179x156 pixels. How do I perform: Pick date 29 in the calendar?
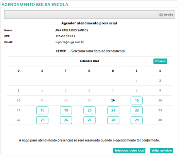coord(137,120)
